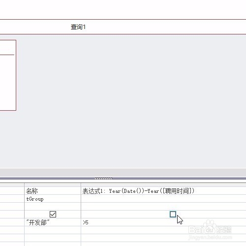Image resolution: width=246 pixels, height=246 pixels.
Task: Tick the Show checkbox in the 表达式1 column
Action: (x=173, y=214)
